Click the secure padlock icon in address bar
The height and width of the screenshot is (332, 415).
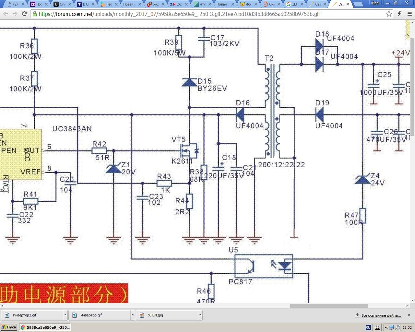35,14
